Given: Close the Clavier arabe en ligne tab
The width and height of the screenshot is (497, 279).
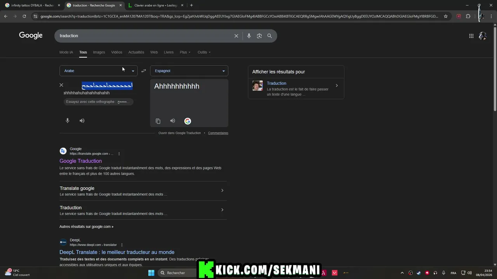Looking at the screenshot, I should point(182,5).
